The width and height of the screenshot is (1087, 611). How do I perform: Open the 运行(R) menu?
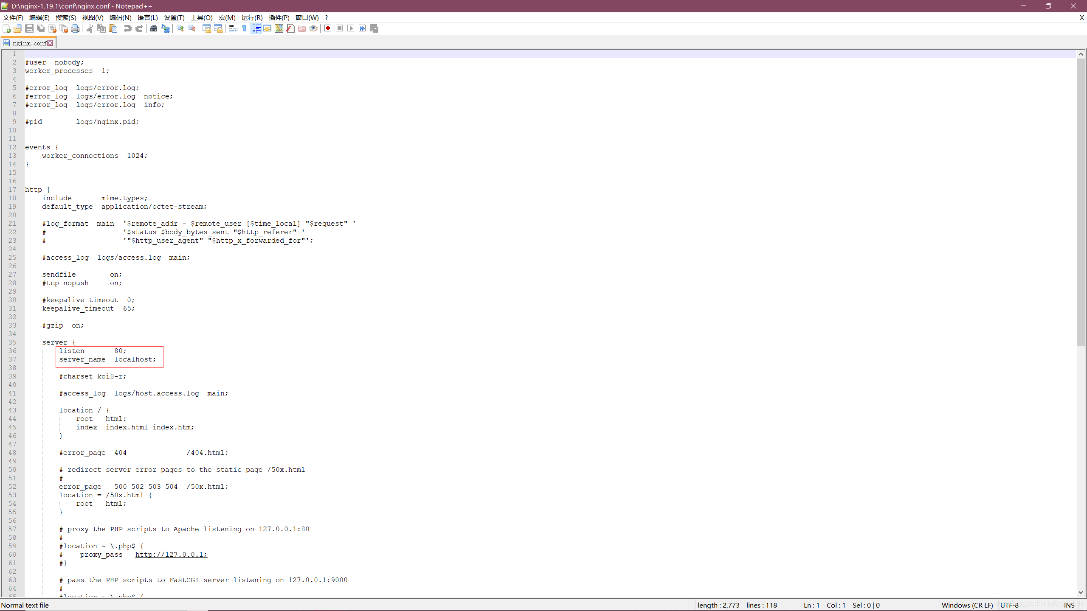pos(252,17)
